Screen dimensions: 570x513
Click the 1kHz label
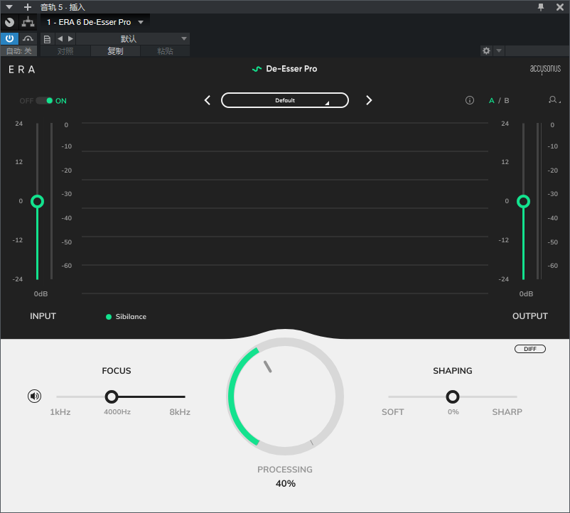pyautogui.click(x=60, y=412)
